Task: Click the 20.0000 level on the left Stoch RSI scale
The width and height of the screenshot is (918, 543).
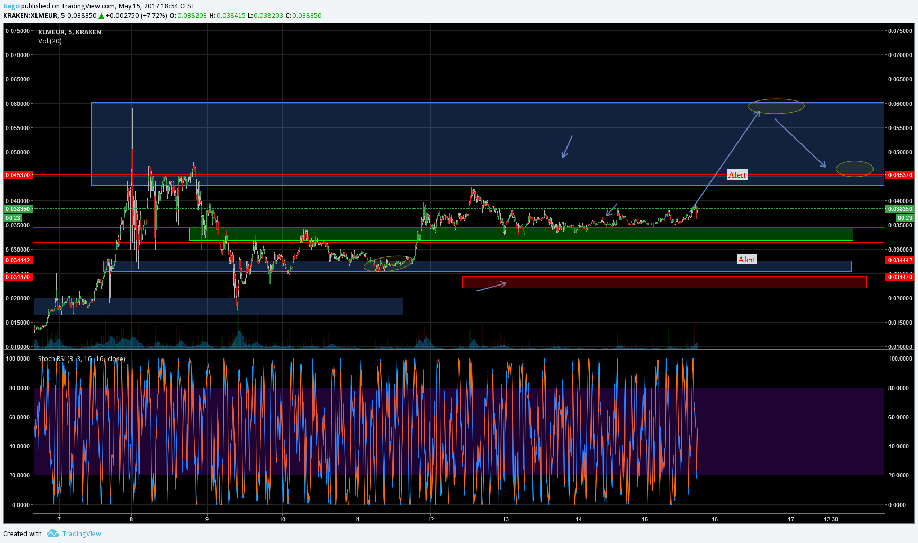Action: pyautogui.click(x=20, y=475)
